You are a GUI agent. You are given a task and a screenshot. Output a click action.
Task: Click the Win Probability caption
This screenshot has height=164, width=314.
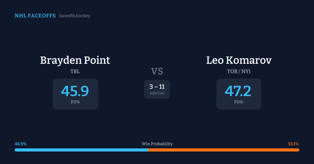coord(157,144)
